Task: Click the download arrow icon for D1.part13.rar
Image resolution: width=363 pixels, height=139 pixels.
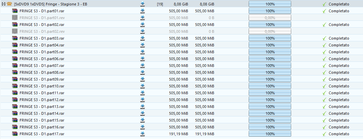Action: (x=143, y=107)
